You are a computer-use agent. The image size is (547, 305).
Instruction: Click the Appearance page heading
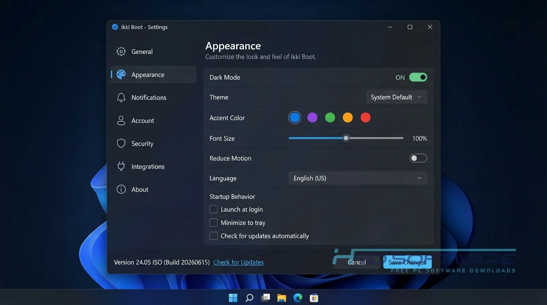pos(233,46)
